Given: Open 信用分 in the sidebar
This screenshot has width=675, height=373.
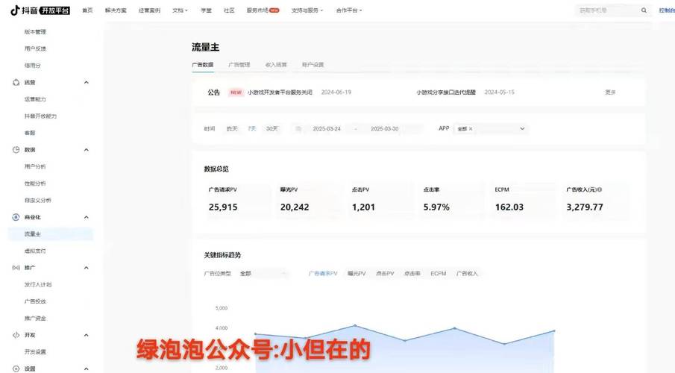Looking at the screenshot, I should [32, 66].
